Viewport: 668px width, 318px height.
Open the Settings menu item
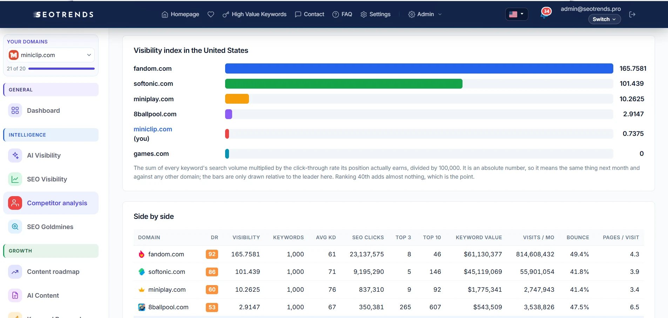tap(376, 14)
